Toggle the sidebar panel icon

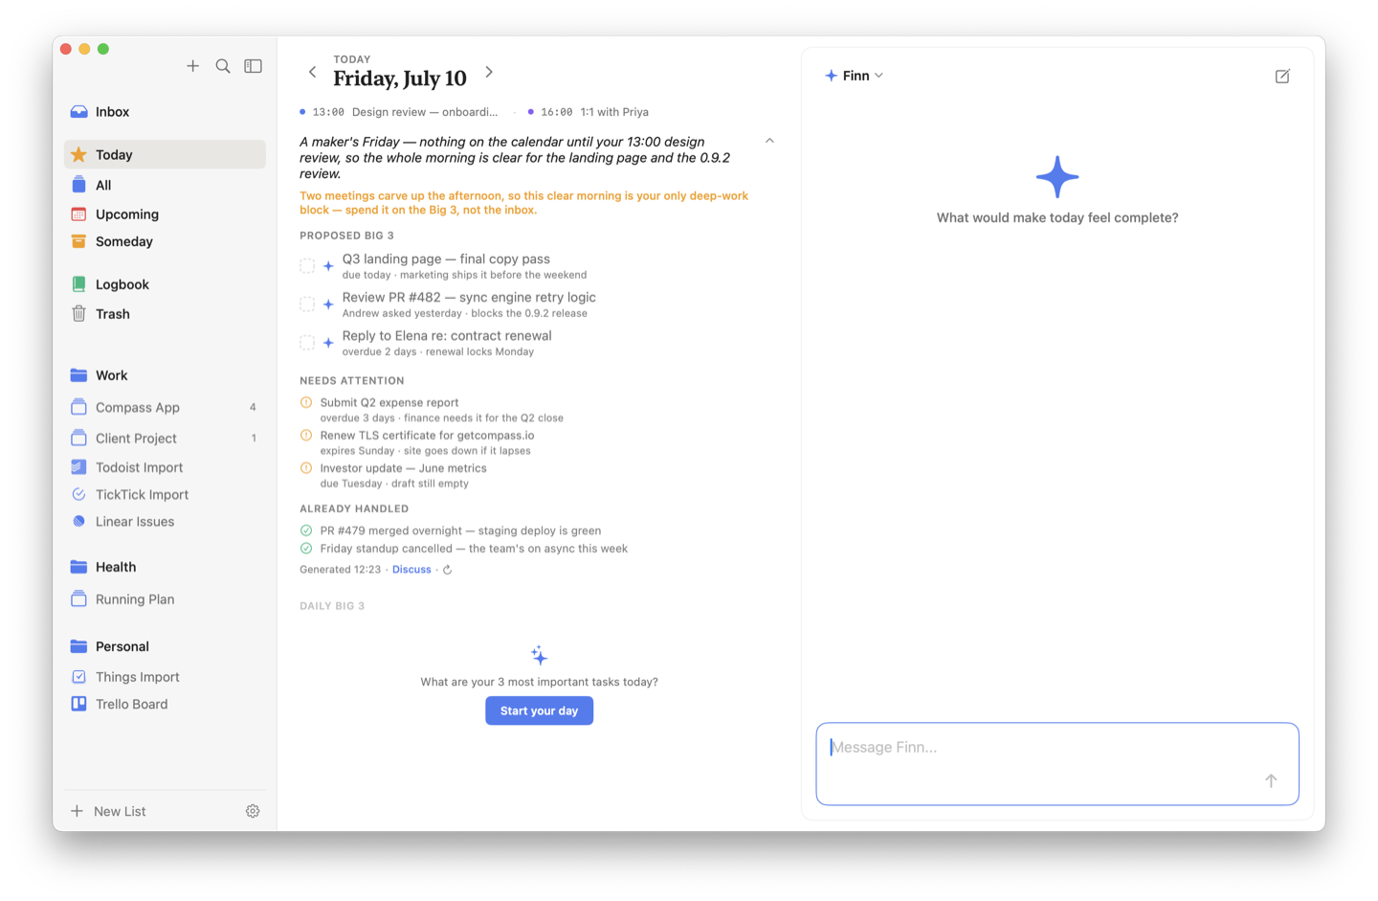tap(253, 66)
